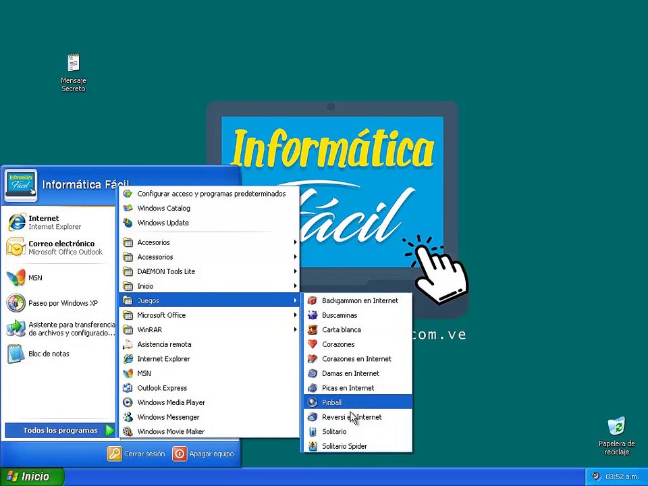Screen dimensions: 648x486
Task: Expand the Accessorios submenu arrow
Action: pos(295,256)
